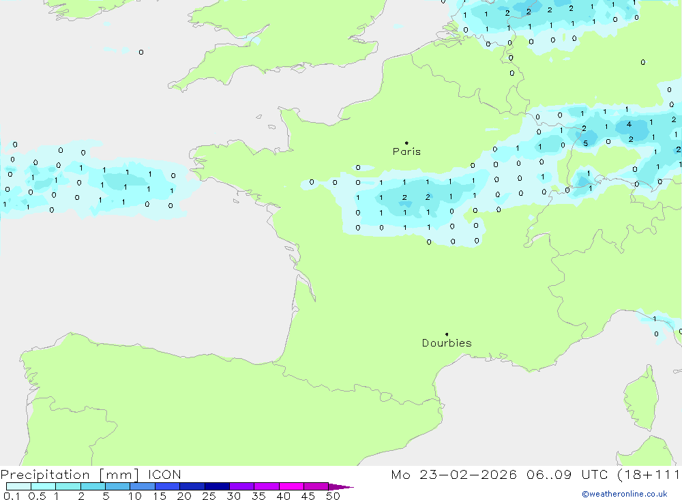Click the Paris location dot marker
682x500 pixels.
406,143
